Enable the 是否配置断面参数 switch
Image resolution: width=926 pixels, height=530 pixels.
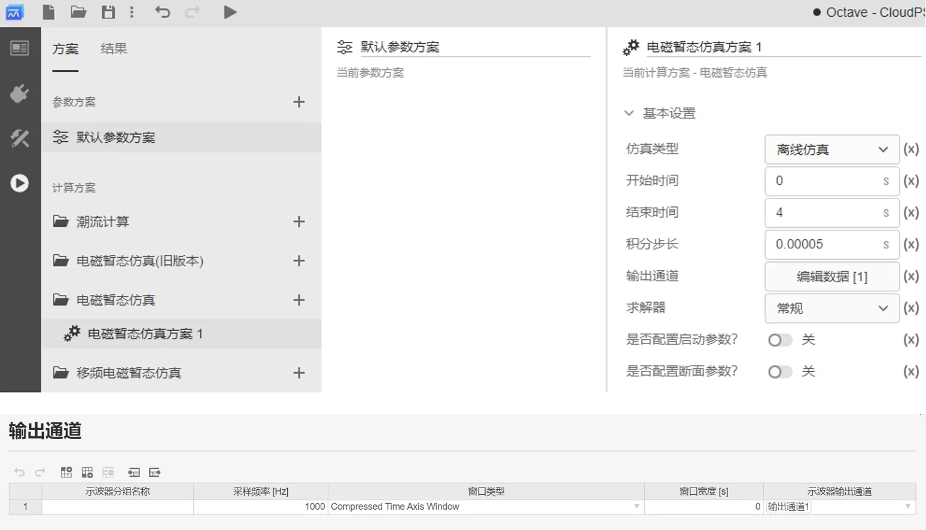(779, 371)
